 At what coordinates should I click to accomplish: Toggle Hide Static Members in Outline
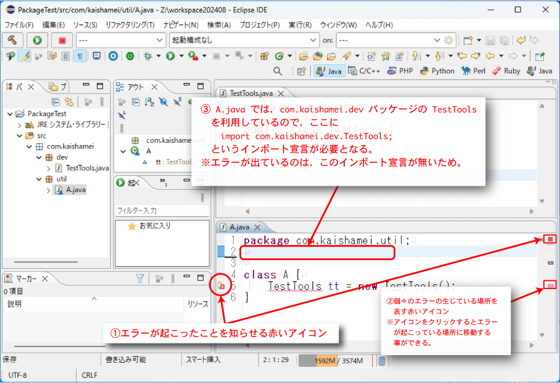point(177,102)
